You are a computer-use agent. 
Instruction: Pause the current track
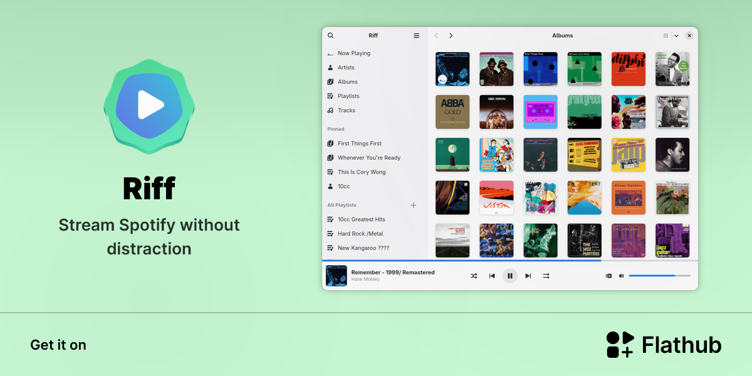510,276
